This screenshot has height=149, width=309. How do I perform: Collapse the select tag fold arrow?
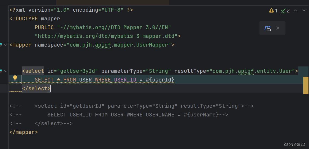coord(6,71)
